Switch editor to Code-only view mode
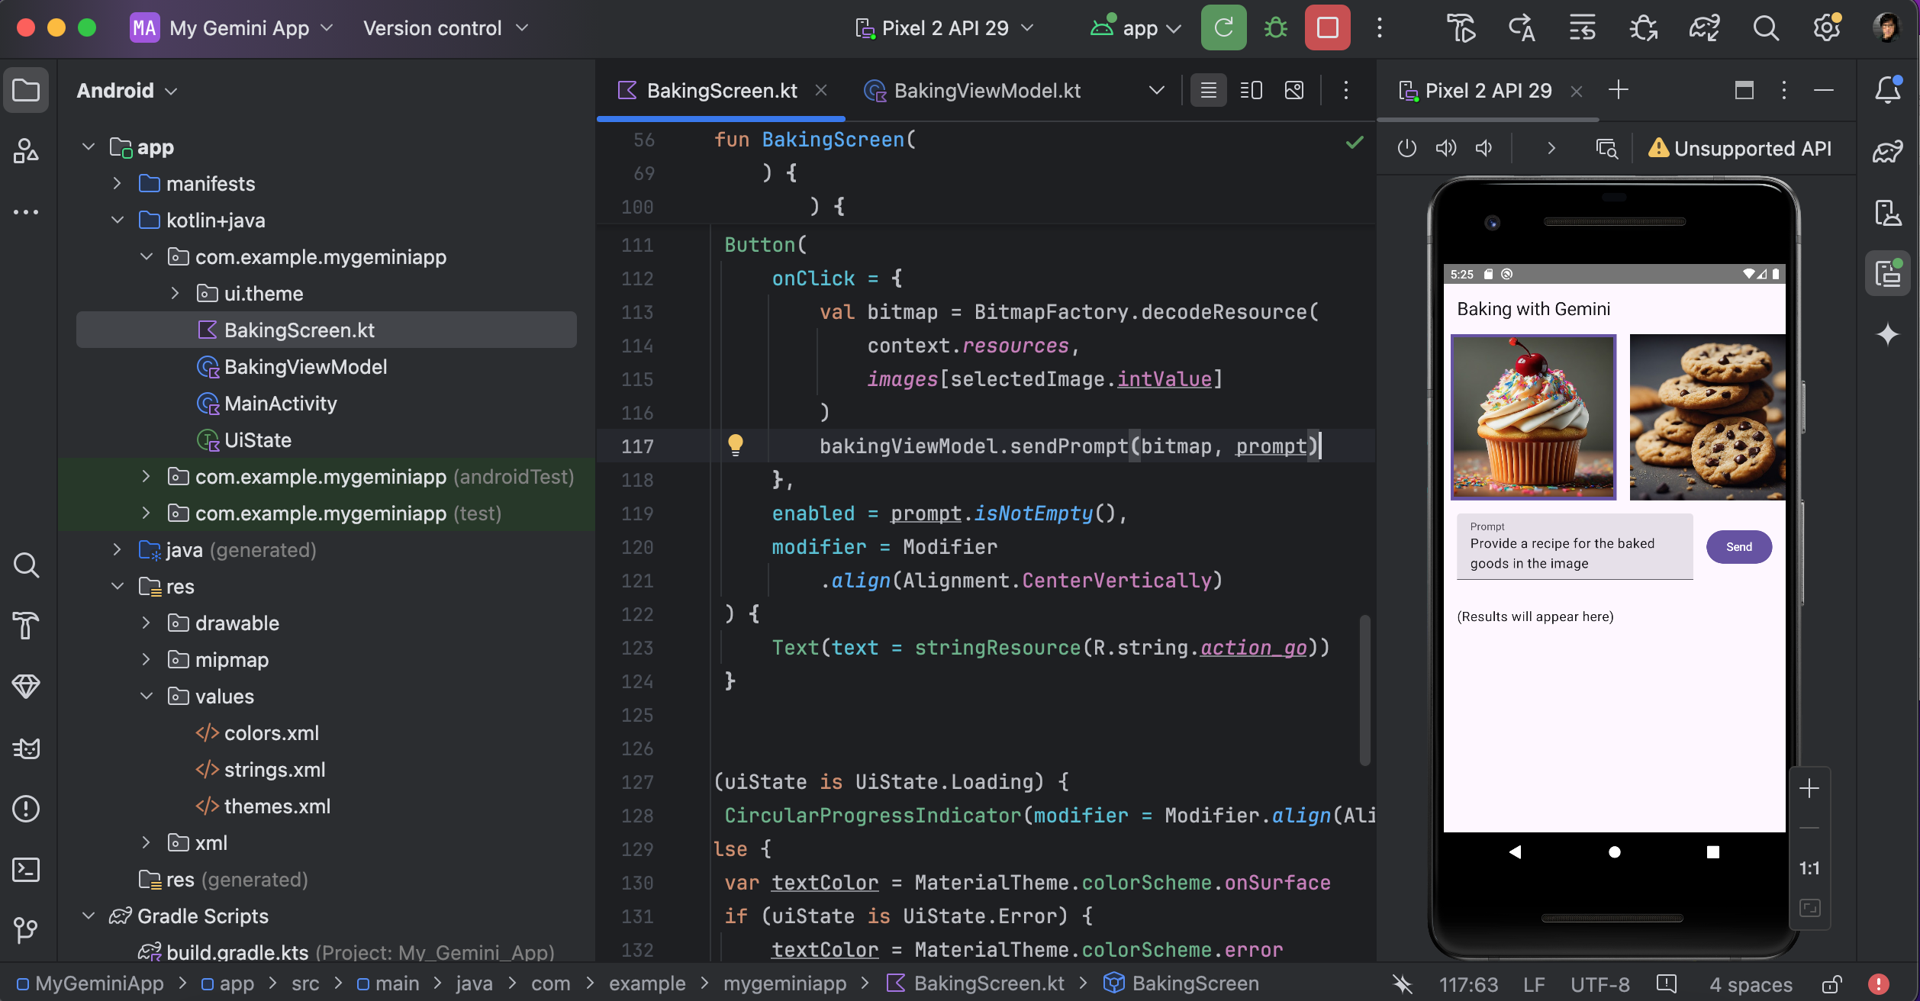 click(x=1208, y=91)
